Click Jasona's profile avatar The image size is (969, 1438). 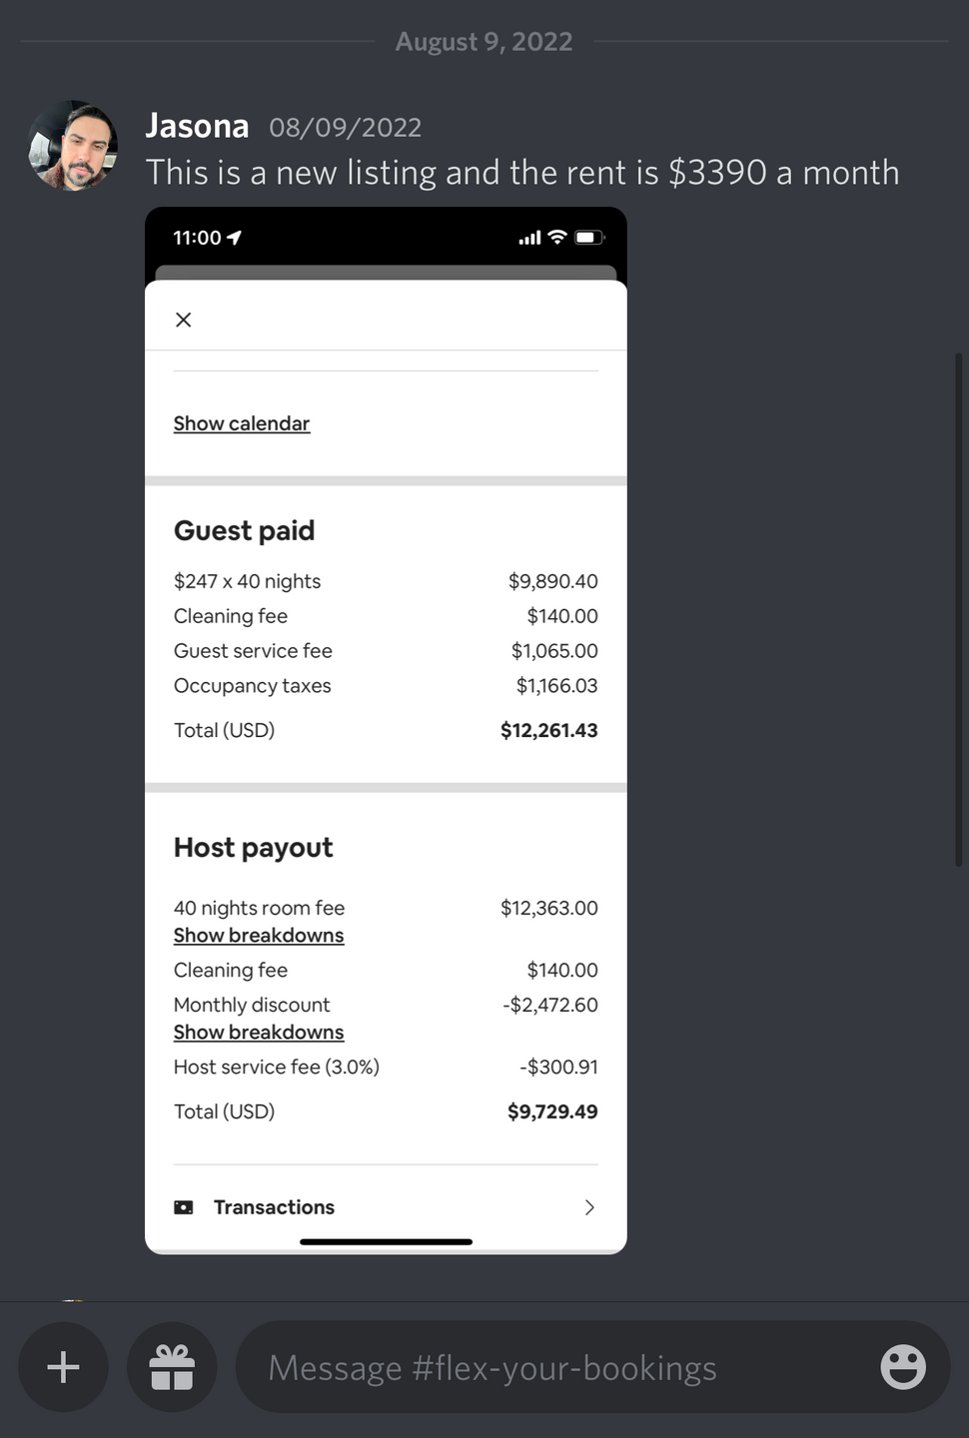(72, 146)
